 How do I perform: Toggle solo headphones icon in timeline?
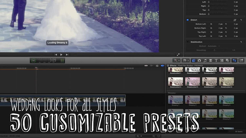coord(157,66)
